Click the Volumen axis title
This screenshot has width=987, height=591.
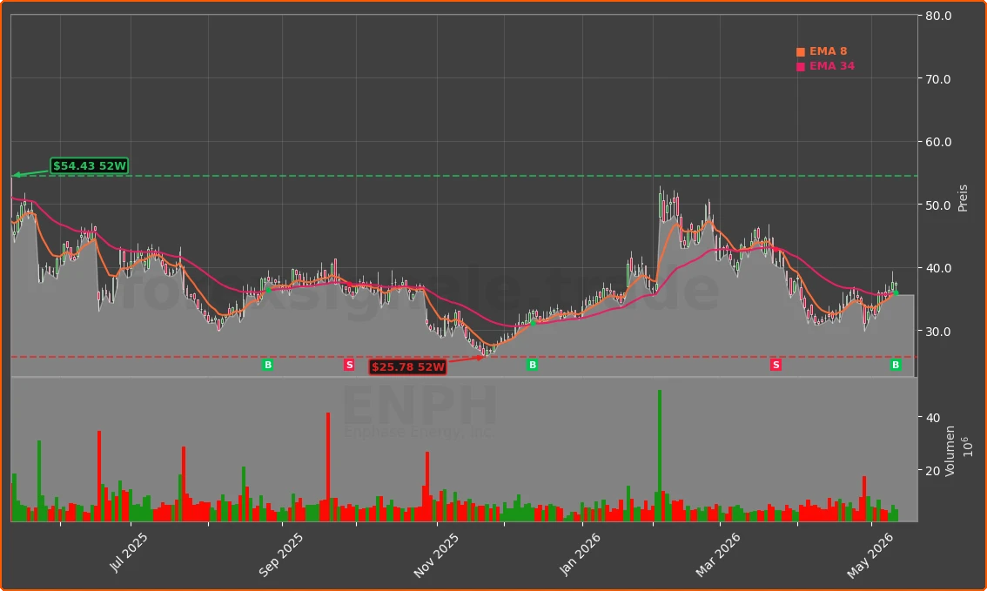[950, 451]
